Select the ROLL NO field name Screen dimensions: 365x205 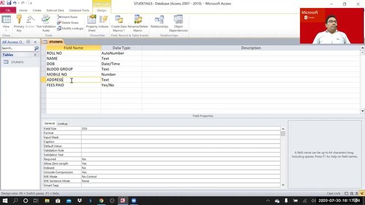tap(74, 53)
